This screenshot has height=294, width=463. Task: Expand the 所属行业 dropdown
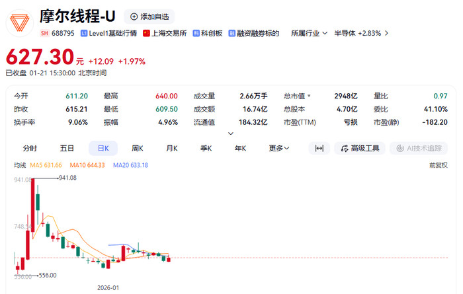coord(309,33)
